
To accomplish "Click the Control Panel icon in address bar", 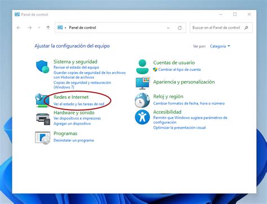I will pyautogui.click(x=60, y=28).
